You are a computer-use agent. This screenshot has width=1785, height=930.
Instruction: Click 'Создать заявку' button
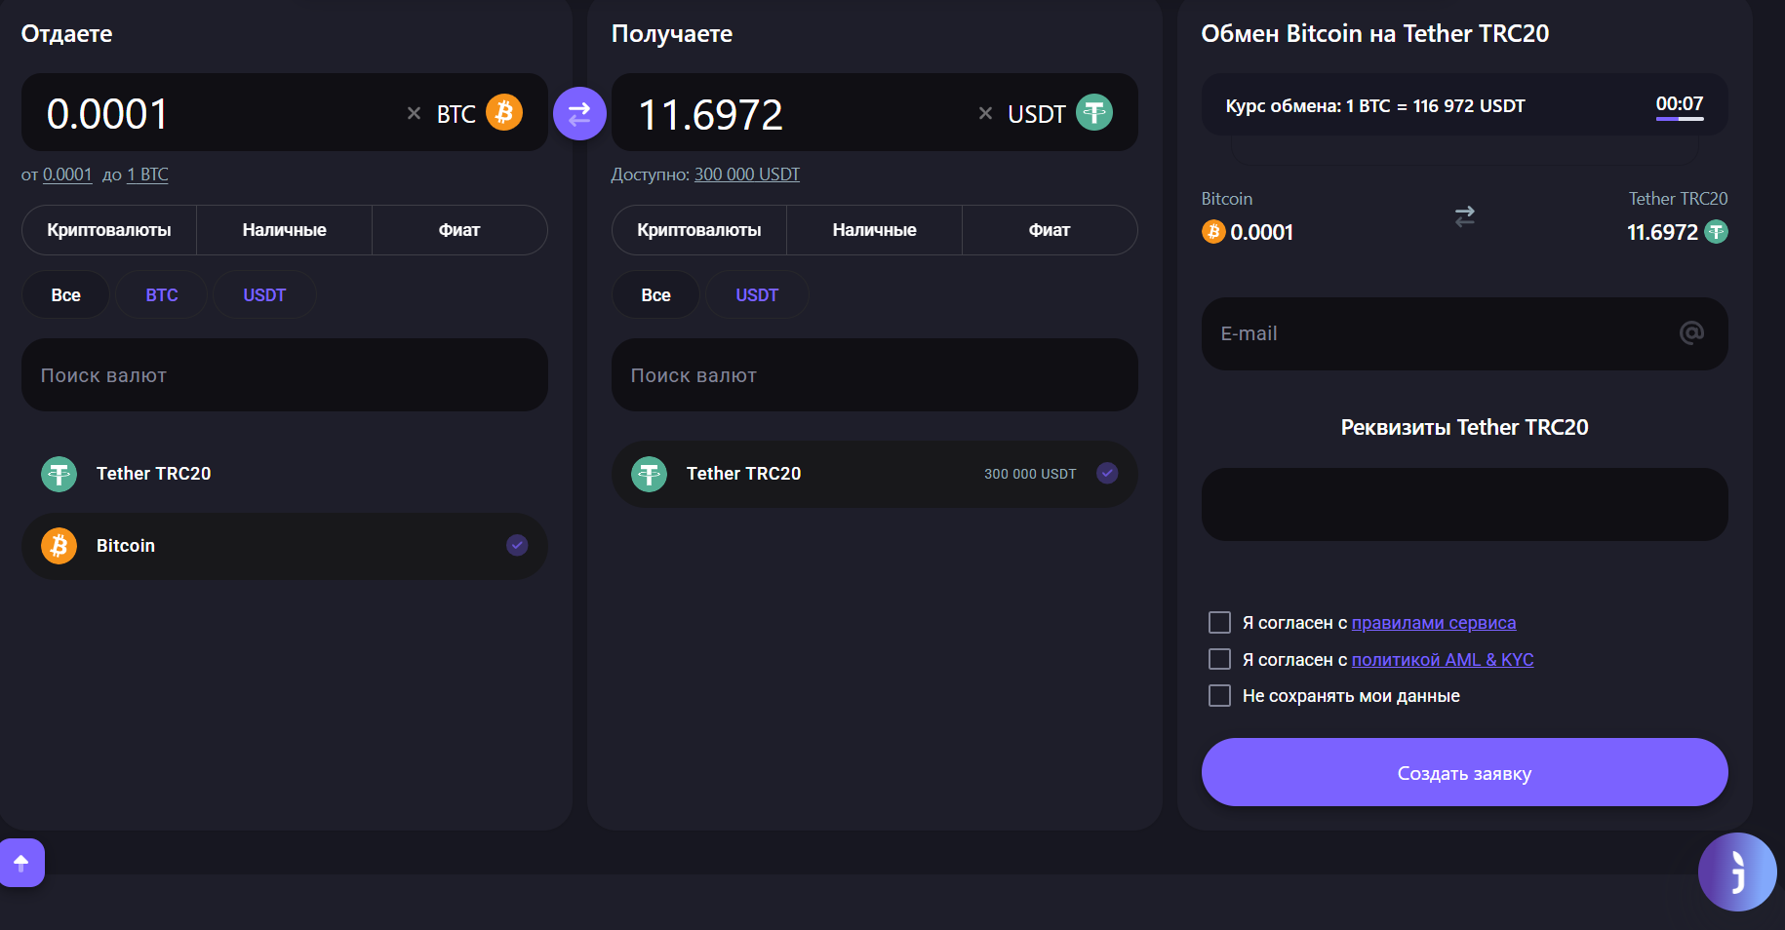click(1464, 772)
